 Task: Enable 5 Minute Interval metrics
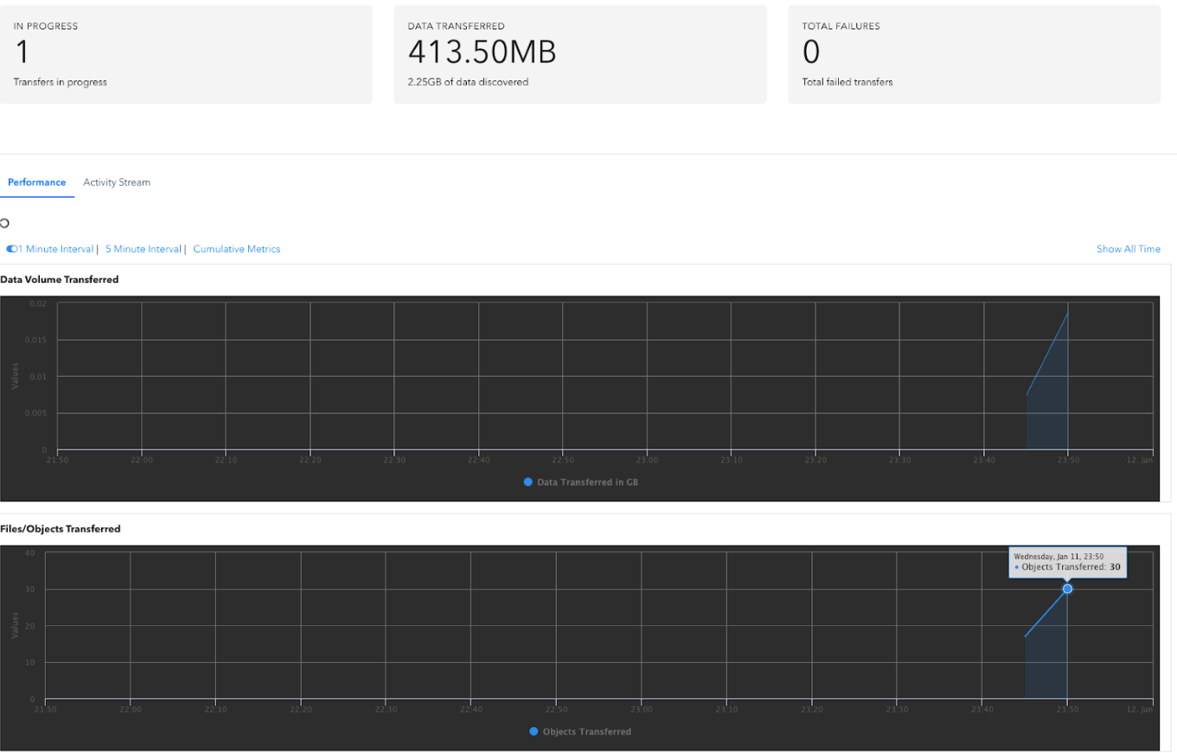click(x=143, y=248)
